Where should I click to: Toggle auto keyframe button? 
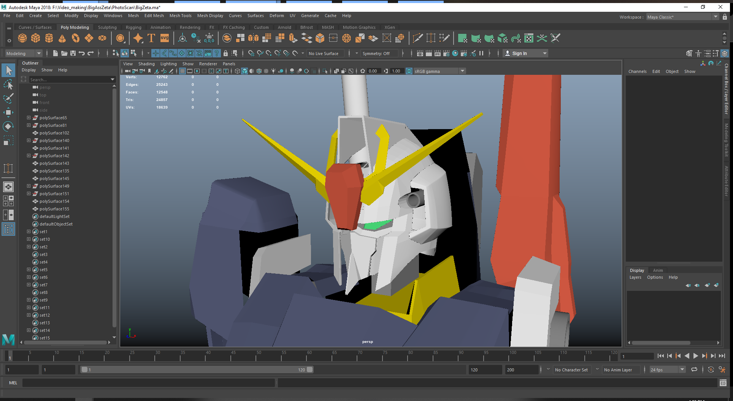pyautogui.click(x=711, y=369)
